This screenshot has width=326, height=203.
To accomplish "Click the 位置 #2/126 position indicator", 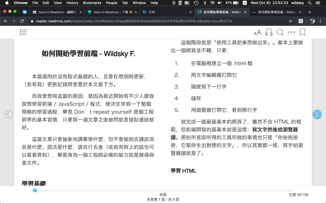I will coord(298,195).
